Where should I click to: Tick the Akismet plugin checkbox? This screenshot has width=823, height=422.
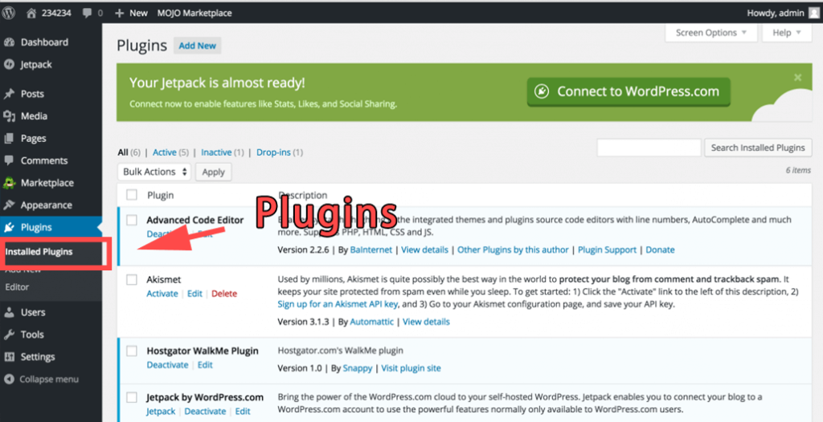tap(132, 280)
